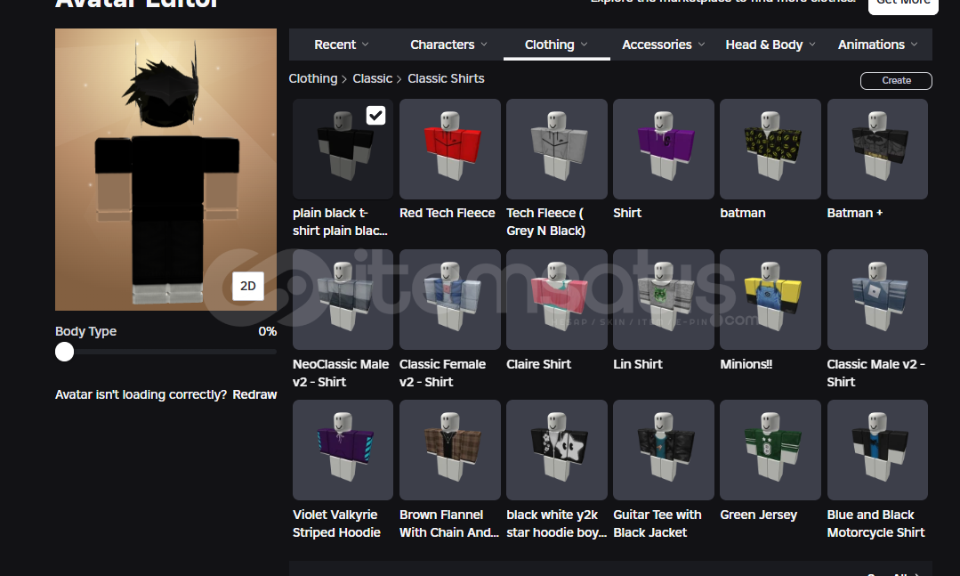Screen dimensions: 960x576
Task: Choose the Minions!! shirt thumbnail
Action: (x=770, y=299)
